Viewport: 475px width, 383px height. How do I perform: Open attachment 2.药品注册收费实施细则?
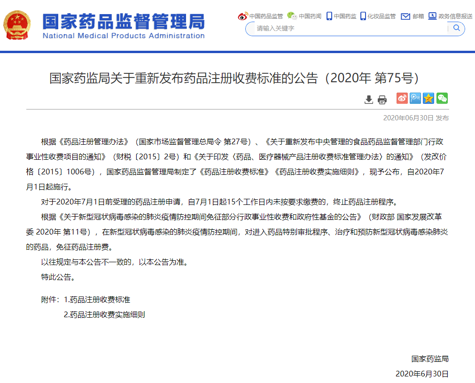[x=104, y=315]
